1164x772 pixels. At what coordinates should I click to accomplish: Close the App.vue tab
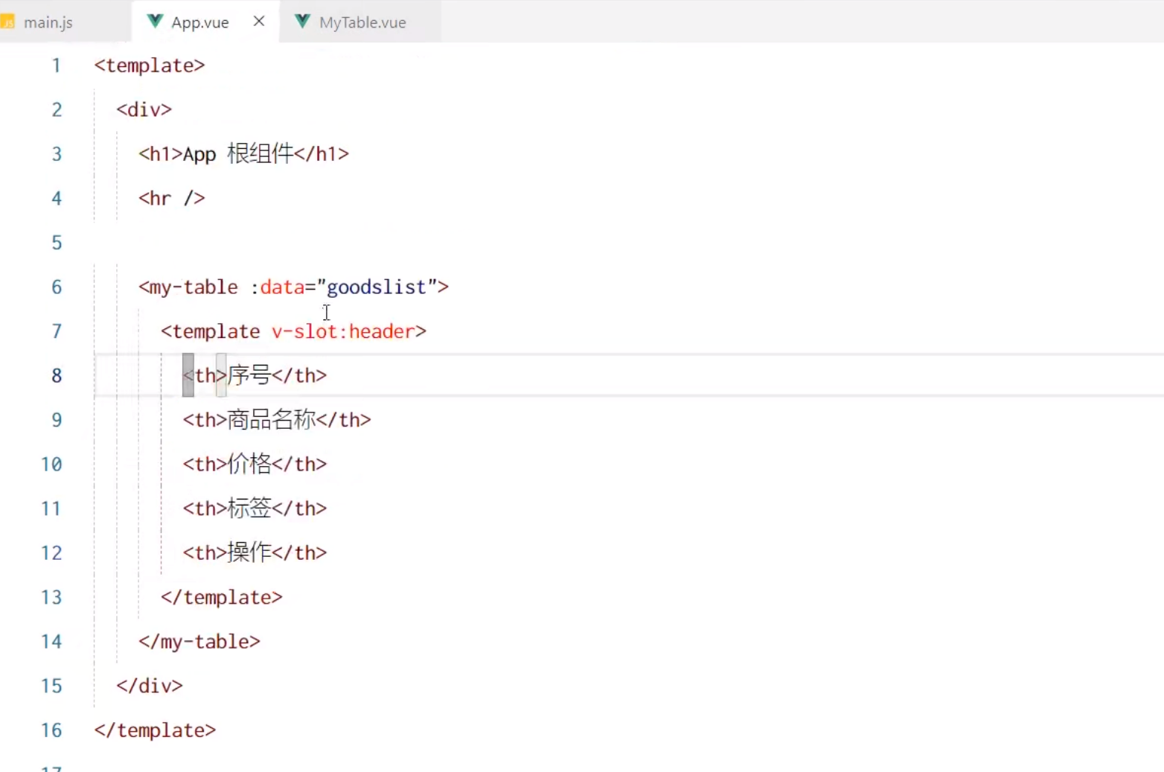click(258, 22)
